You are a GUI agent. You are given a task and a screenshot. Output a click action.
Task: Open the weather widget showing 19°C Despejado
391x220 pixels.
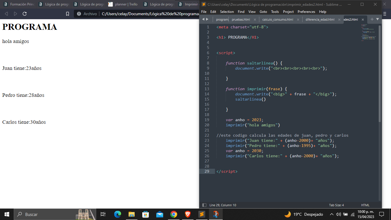point(303,214)
